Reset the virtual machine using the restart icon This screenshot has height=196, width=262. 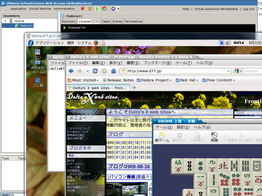[104, 9]
